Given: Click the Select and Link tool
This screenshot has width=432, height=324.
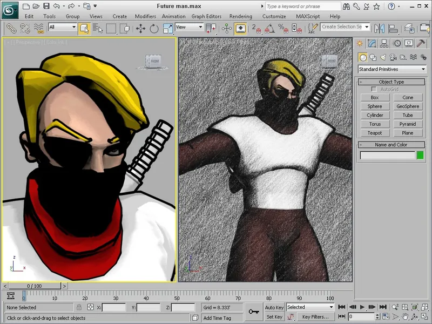Looking at the screenshot, I should pos(11,28).
